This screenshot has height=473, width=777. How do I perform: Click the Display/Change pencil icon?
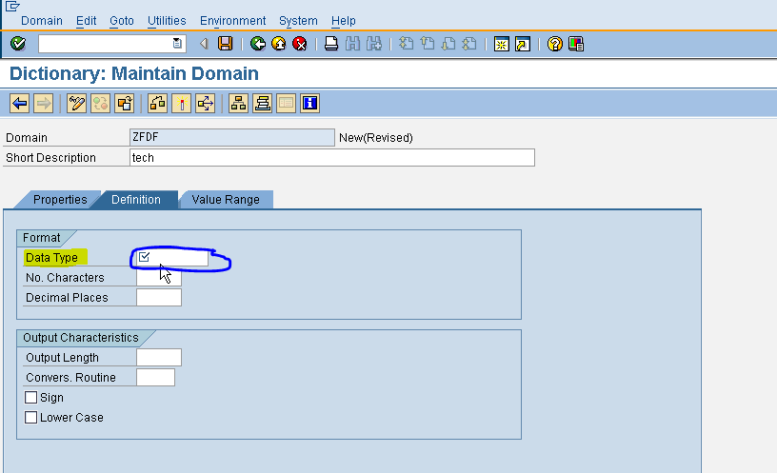coord(76,104)
